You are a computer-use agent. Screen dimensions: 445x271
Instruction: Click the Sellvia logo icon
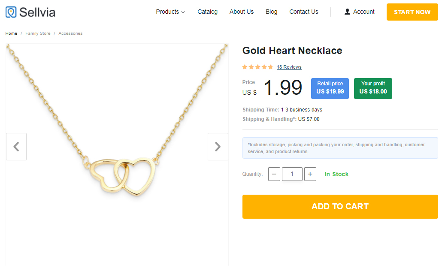(x=11, y=12)
